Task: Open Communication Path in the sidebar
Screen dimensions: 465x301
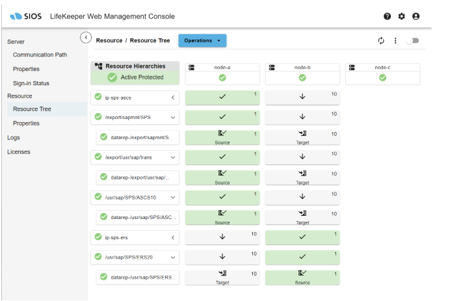Action: click(40, 55)
